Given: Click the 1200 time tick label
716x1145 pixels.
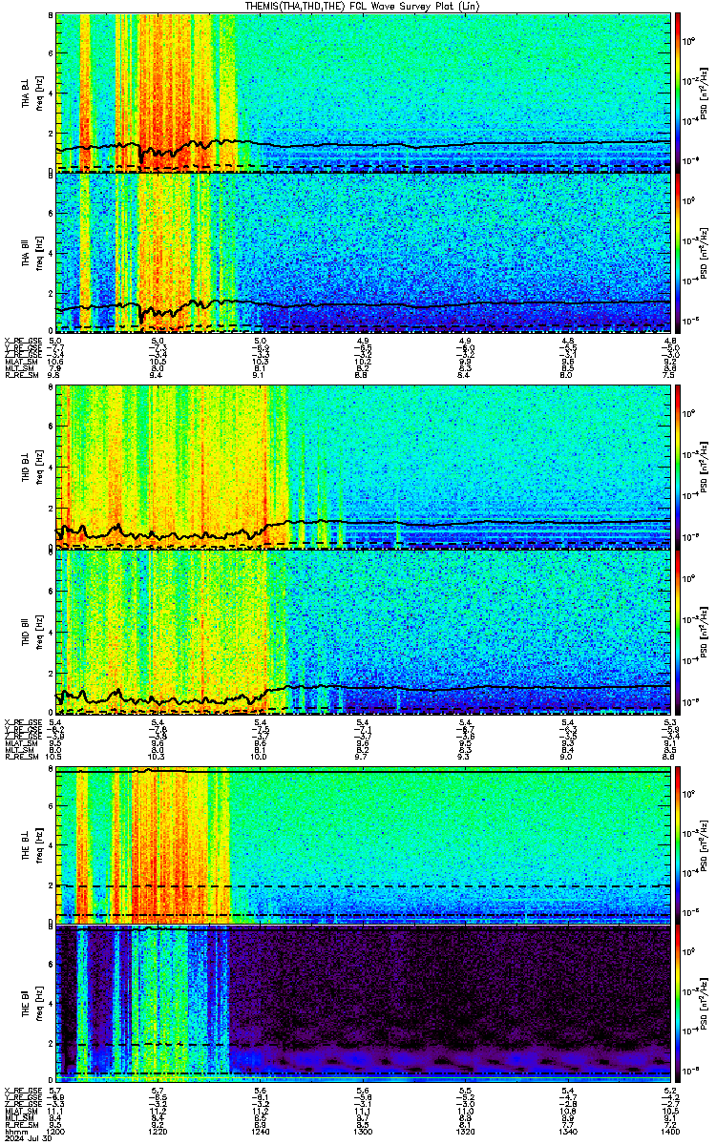Looking at the screenshot, I should coord(56,1132).
